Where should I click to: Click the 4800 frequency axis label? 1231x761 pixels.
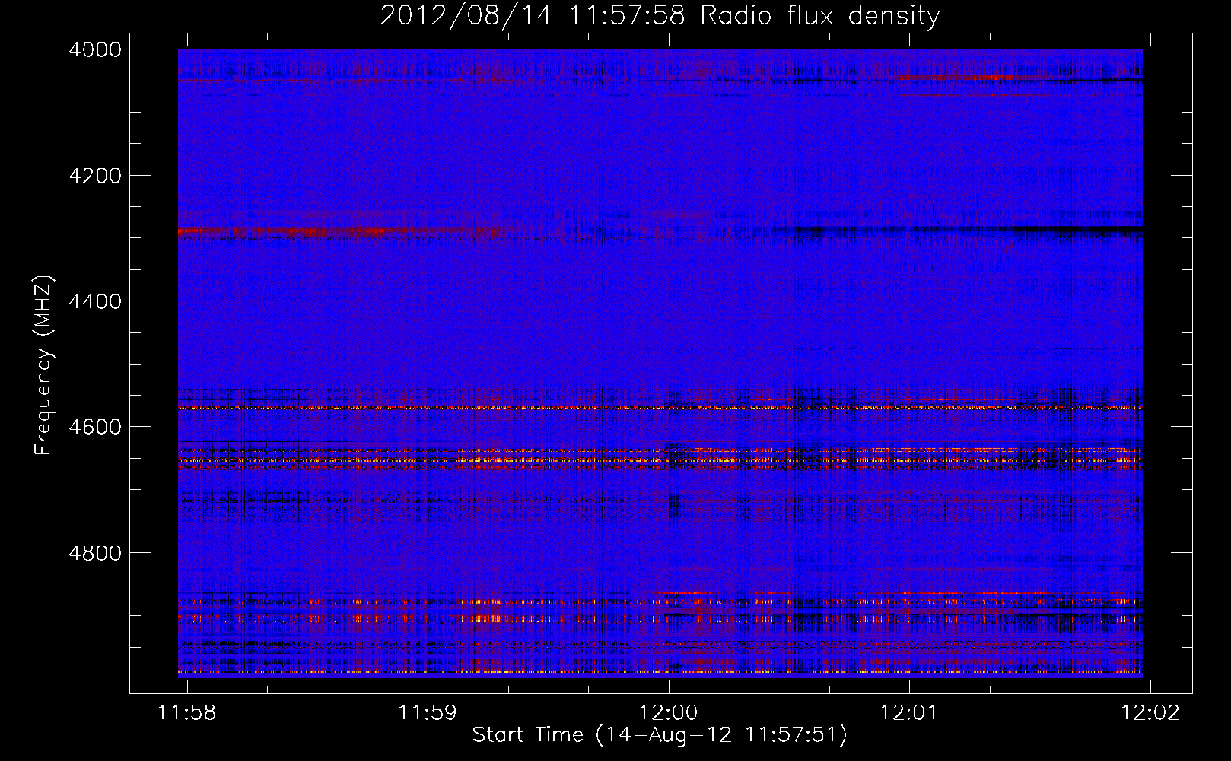tap(95, 552)
